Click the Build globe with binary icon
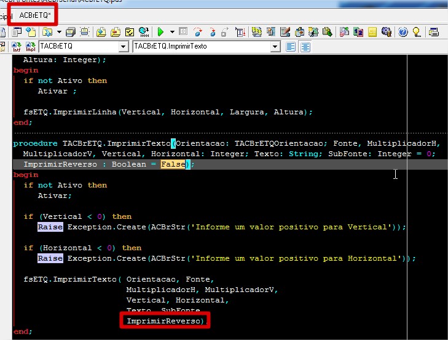448x340 pixels. pyautogui.click(x=144, y=32)
